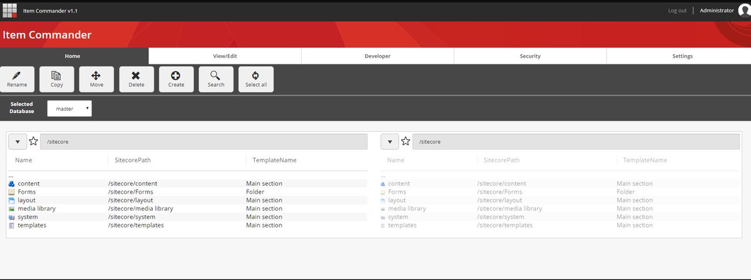Click the Log out link
This screenshot has height=280, width=751.
677,11
